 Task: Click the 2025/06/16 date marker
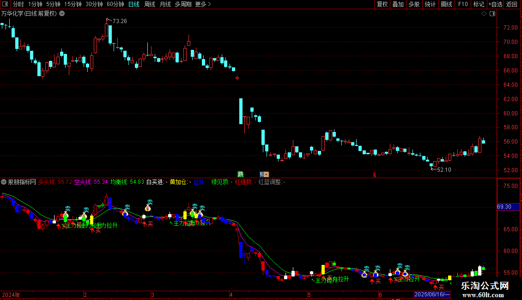tap(432, 294)
